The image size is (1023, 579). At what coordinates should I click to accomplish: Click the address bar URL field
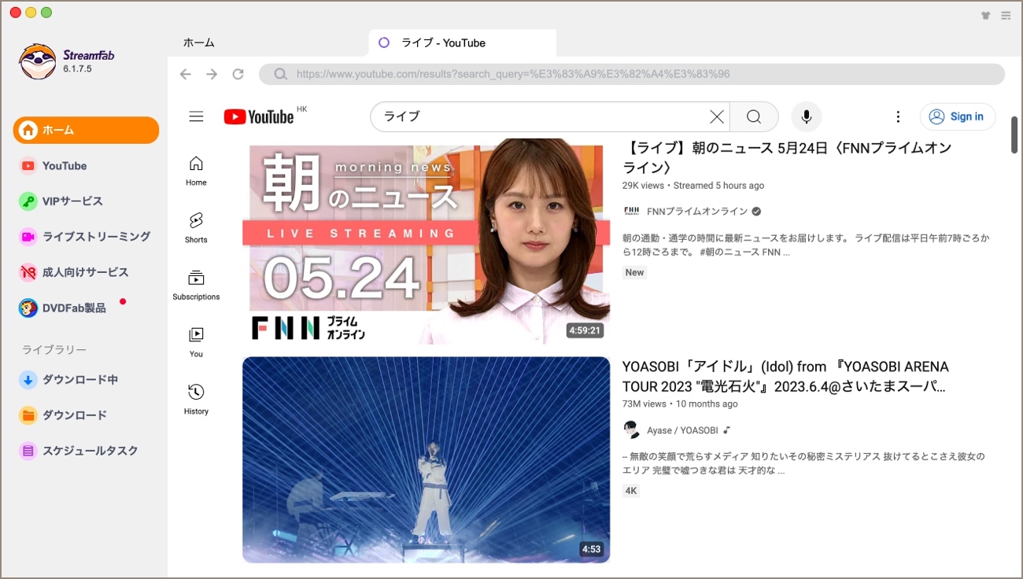[x=632, y=74]
